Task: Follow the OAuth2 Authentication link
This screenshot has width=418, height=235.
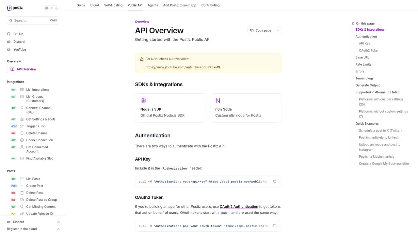Action: point(239,207)
